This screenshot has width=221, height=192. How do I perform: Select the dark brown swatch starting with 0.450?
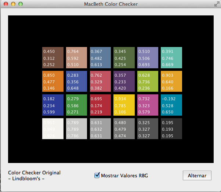click(x=53, y=58)
